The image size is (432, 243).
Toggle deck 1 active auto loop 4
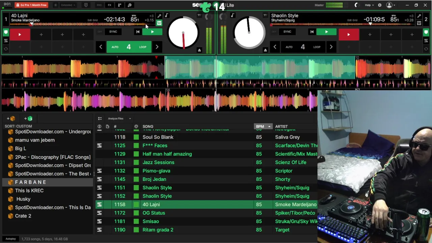pos(129,47)
